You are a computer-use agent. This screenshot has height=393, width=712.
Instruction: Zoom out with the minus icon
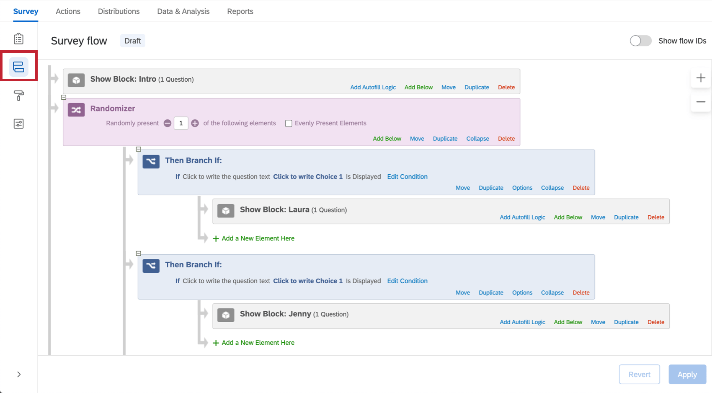[701, 102]
